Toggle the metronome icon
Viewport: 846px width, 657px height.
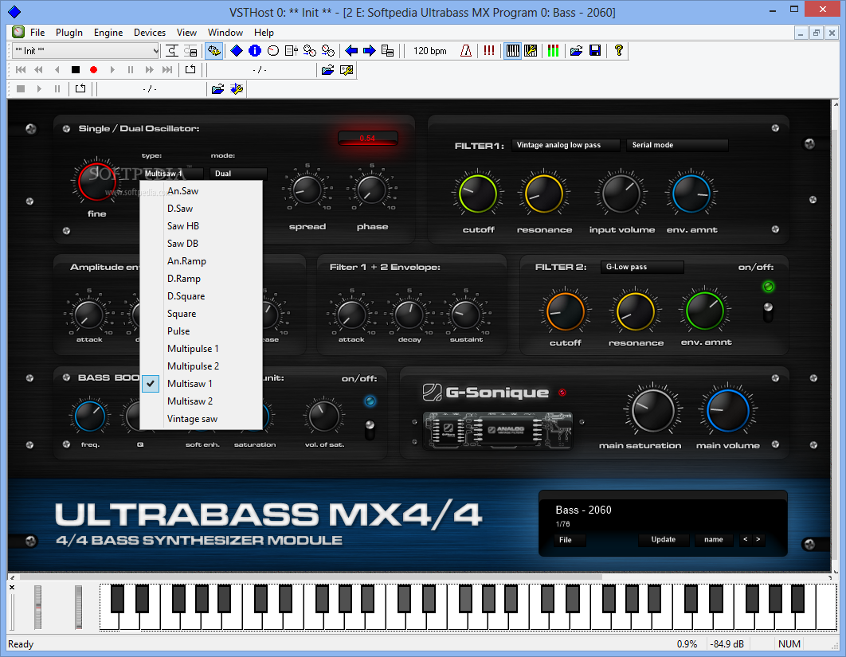click(466, 51)
